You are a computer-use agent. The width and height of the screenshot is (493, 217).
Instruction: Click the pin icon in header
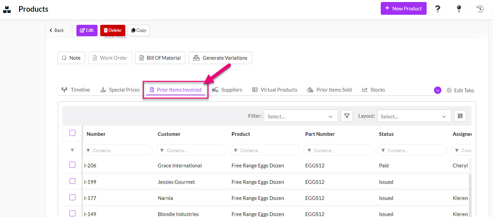coord(459,9)
